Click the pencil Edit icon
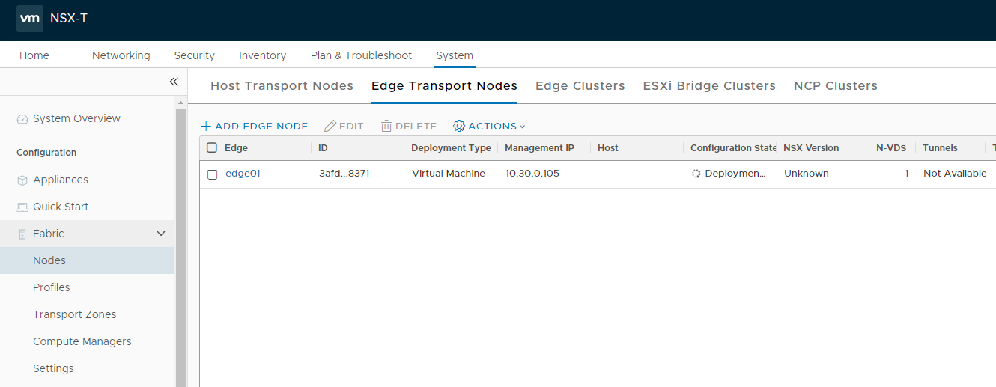This screenshot has width=996, height=387. 330,127
